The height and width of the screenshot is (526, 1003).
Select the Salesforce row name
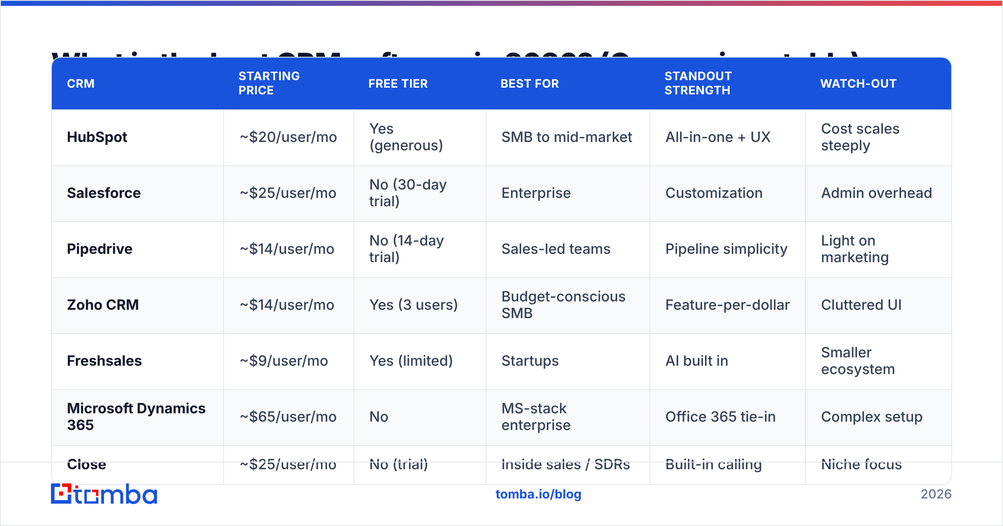pyautogui.click(x=104, y=193)
